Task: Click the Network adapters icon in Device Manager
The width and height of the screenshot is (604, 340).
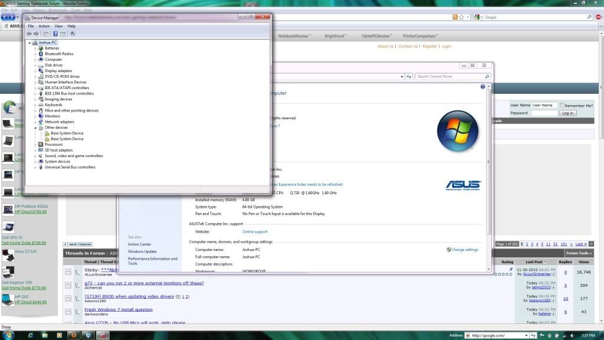Action: click(41, 122)
